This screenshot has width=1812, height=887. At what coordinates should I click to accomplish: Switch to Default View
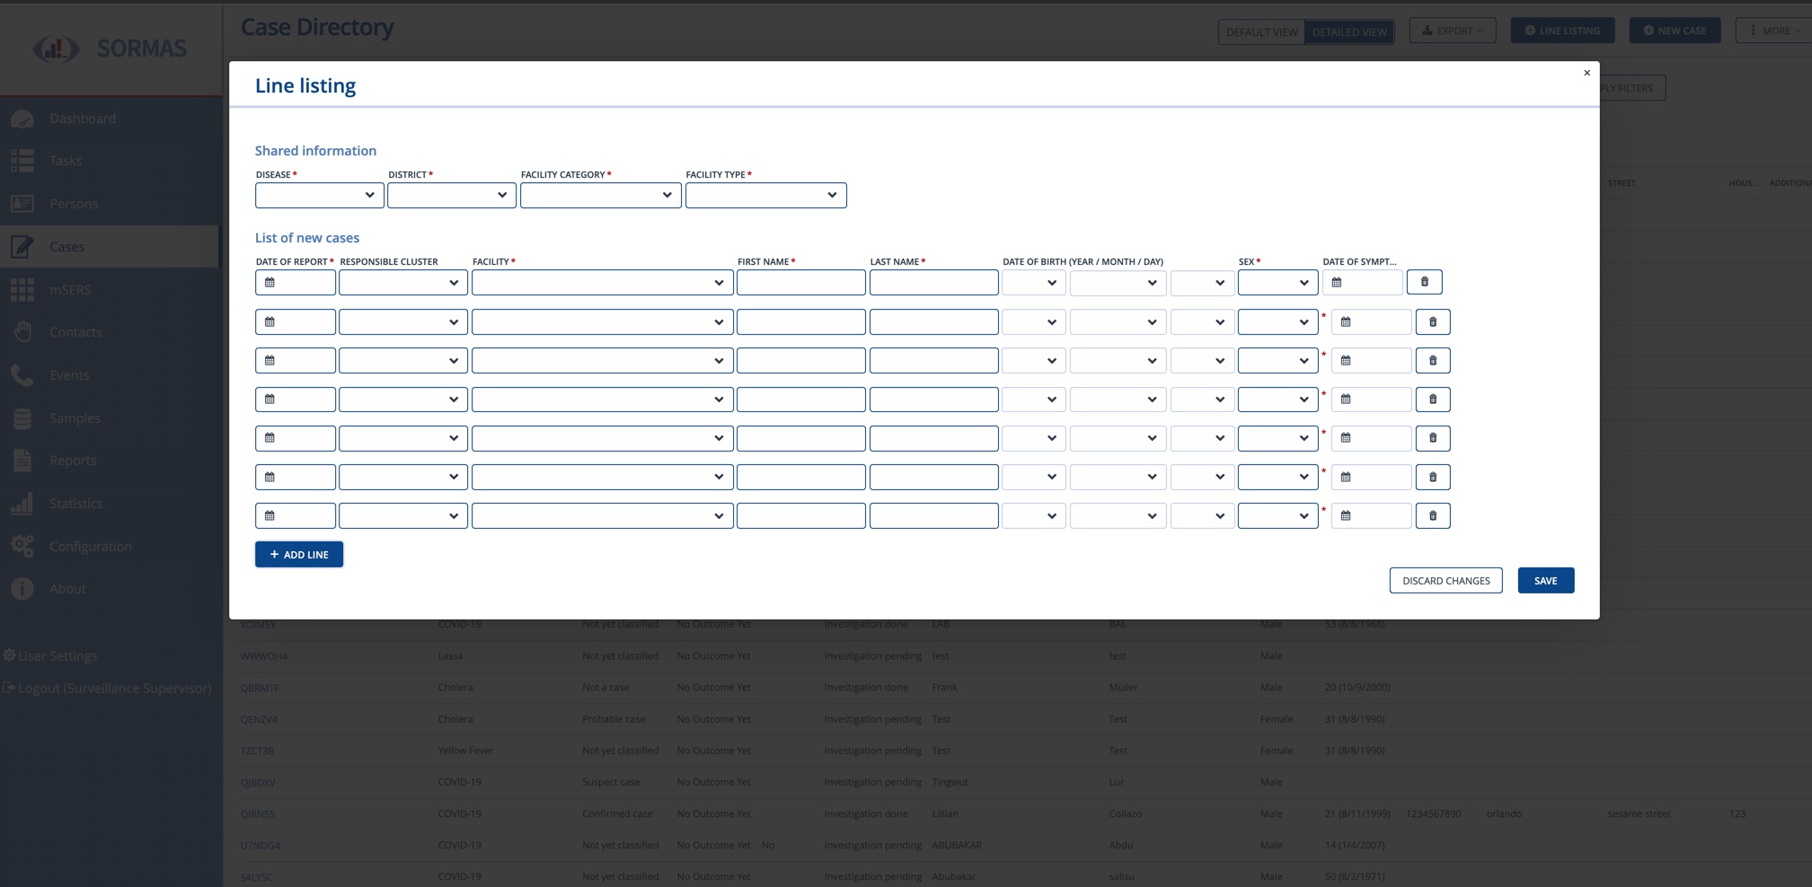1260,31
